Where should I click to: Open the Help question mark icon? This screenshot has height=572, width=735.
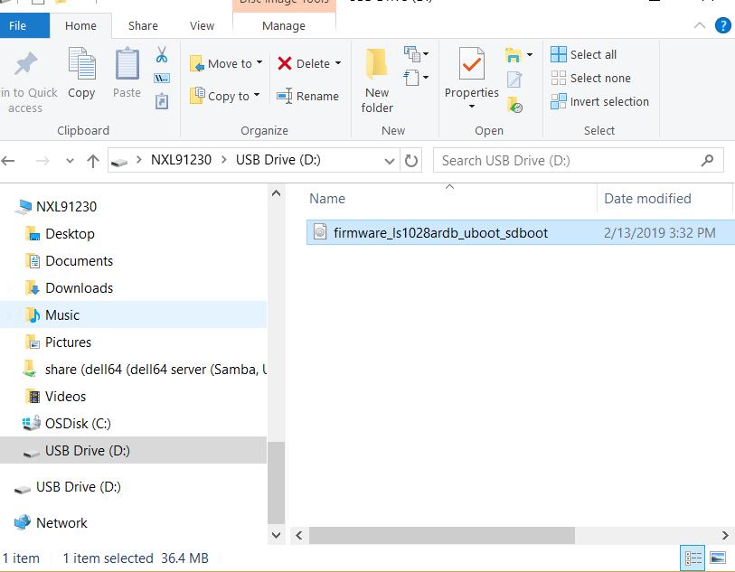click(722, 25)
